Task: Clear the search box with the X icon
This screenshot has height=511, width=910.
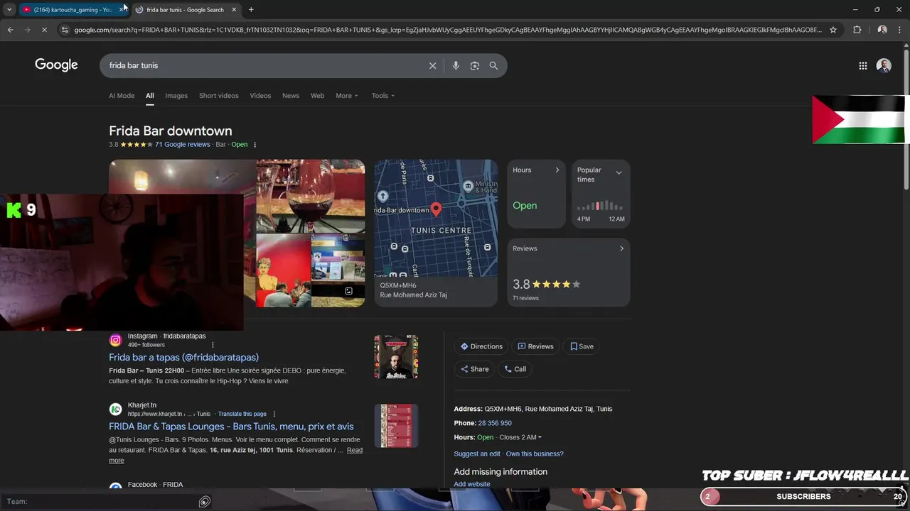Action: 432,65
